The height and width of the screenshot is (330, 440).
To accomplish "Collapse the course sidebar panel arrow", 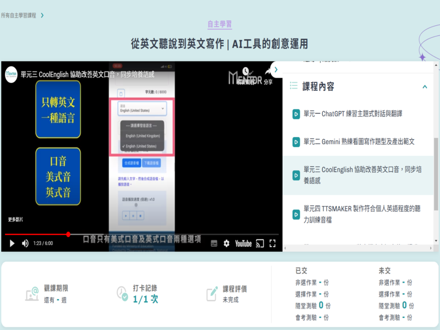I will point(276,70).
